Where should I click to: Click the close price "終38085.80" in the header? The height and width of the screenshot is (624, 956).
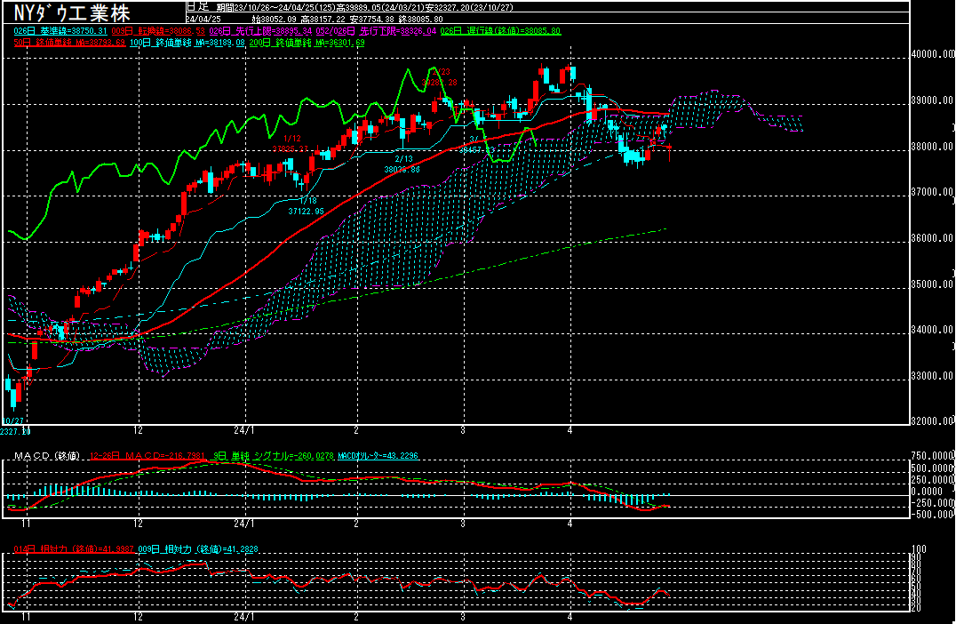(421, 19)
